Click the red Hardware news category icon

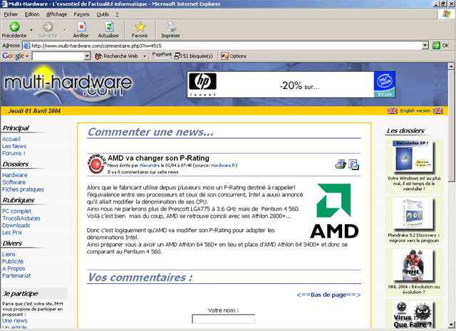[x=97, y=164]
